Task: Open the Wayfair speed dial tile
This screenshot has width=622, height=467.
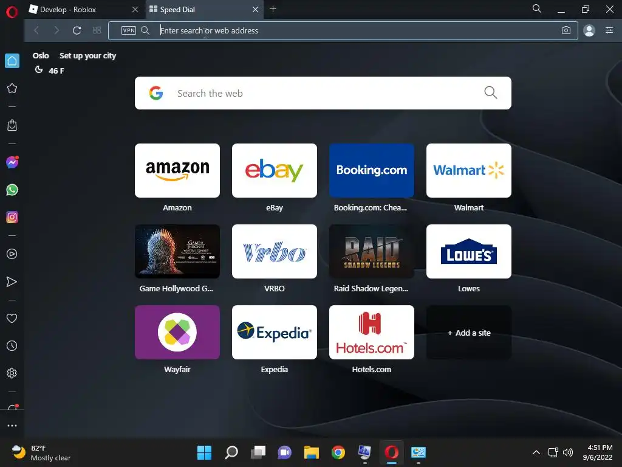Action: (x=177, y=333)
